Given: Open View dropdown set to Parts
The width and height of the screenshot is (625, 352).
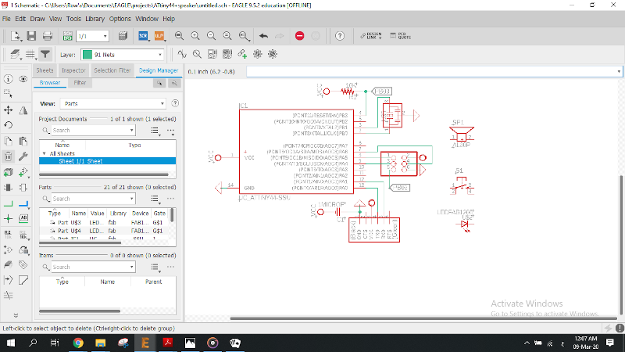Looking at the screenshot, I should click(113, 103).
